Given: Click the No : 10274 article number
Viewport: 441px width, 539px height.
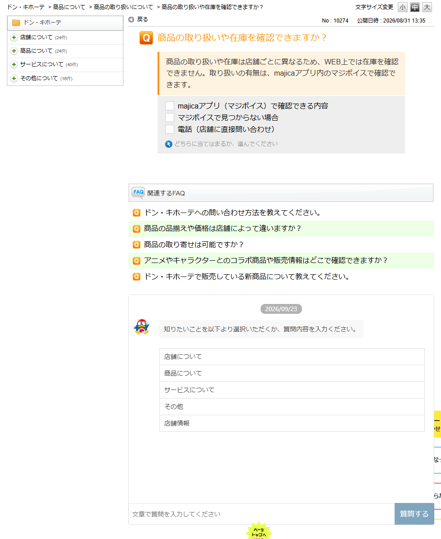Looking at the screenshot, I should [x=335, y=21].
